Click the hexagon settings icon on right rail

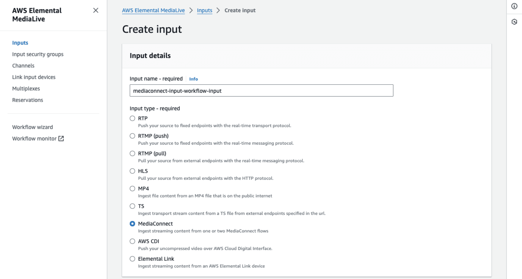point(514,22)
